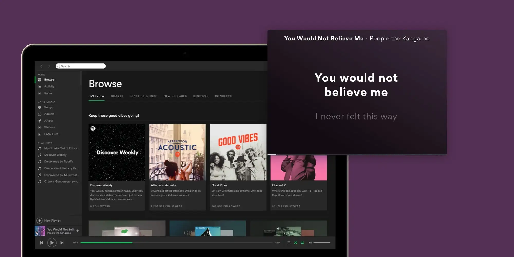This screenshot has height=257, width=514.
Task: Open the Concerts tab
Action: (x=223, y=96)
